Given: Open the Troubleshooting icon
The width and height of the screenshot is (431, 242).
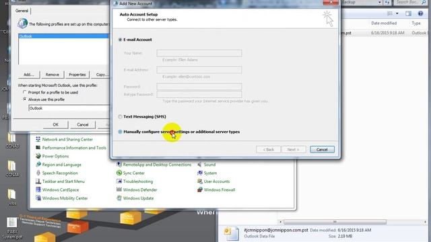Looking at the screenshot, I should [119, 182].
